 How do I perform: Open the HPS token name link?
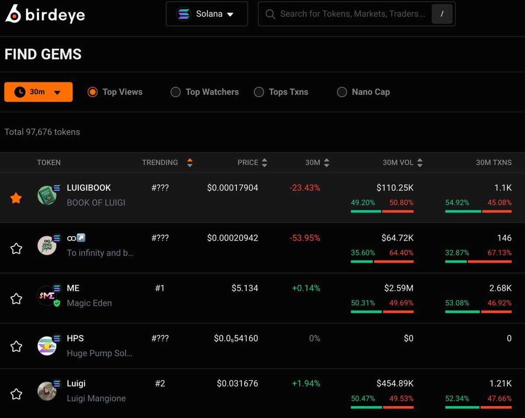75,339
